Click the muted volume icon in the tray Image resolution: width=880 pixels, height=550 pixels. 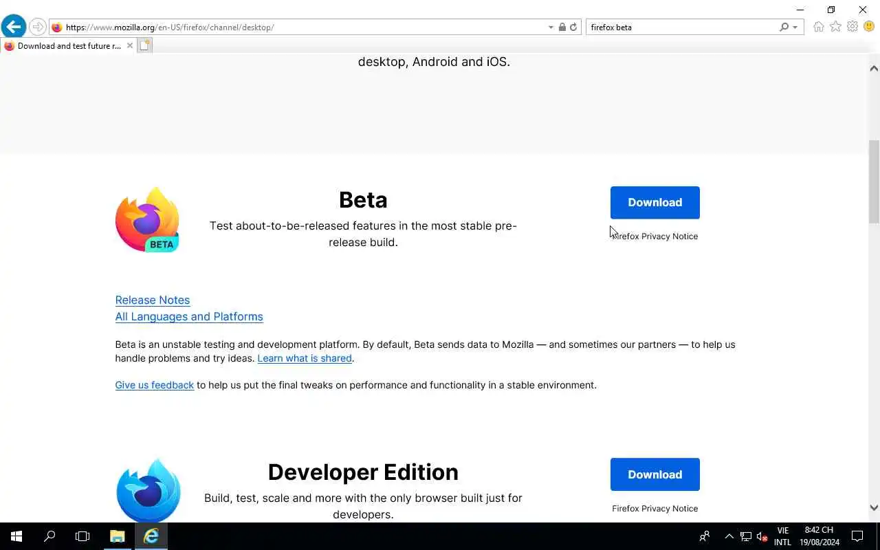762,536
